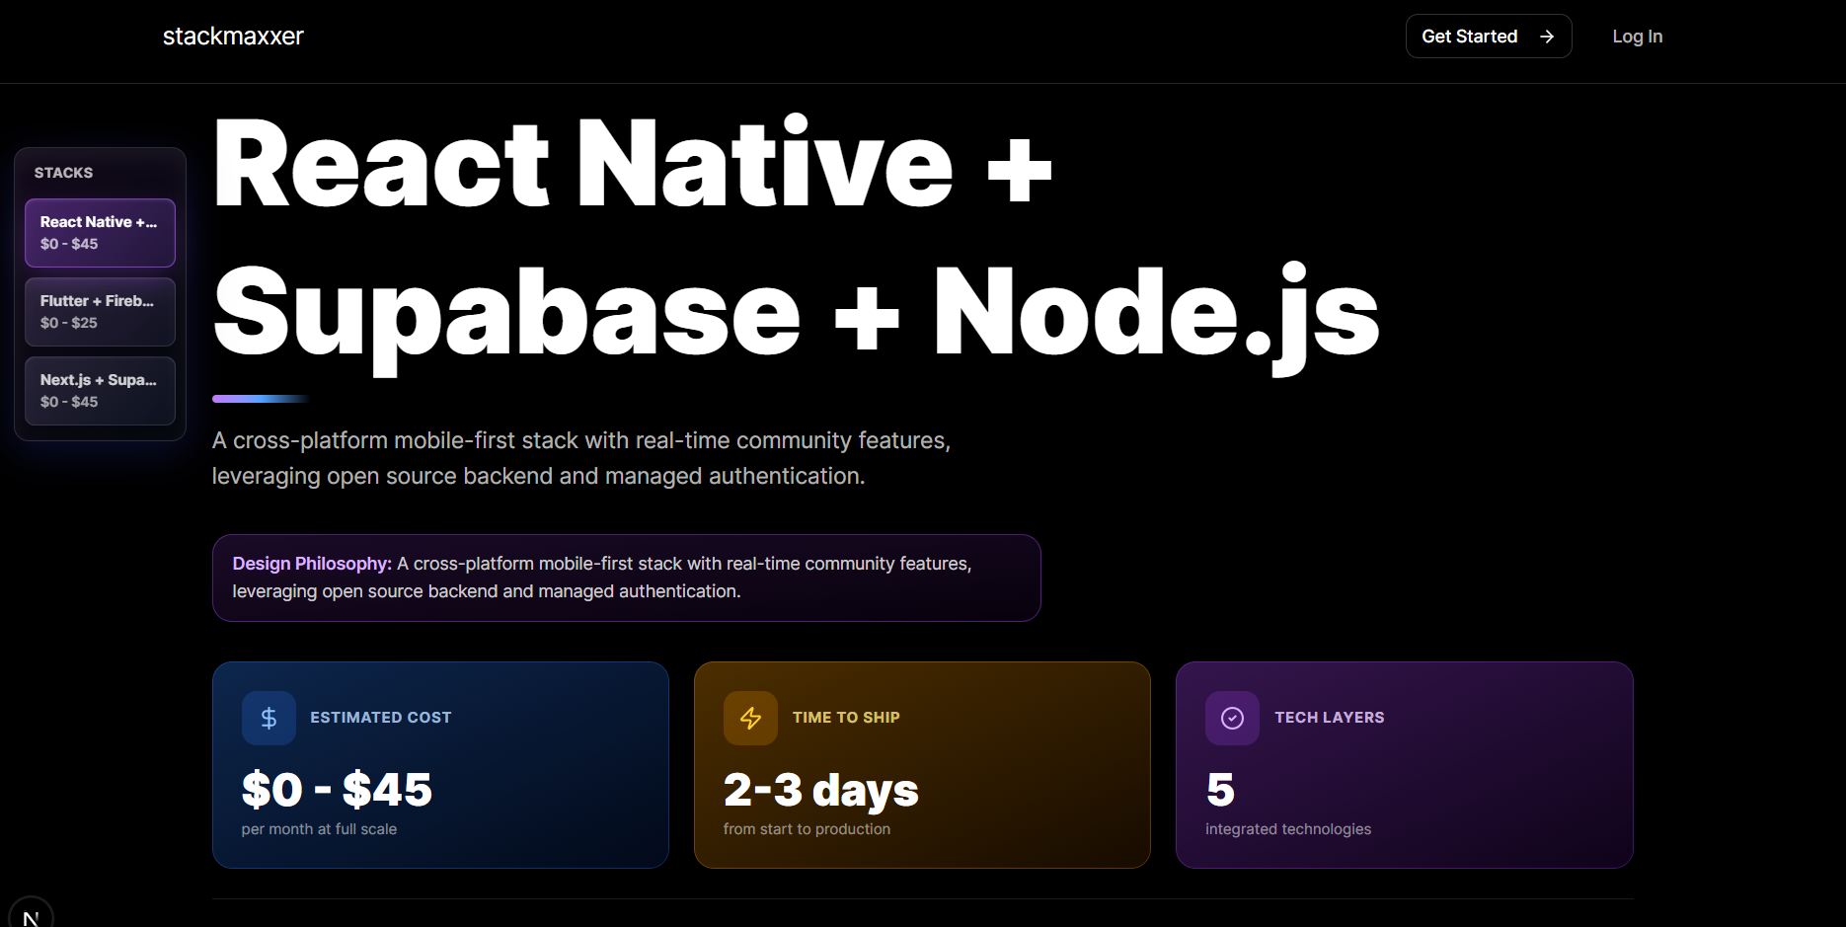Select the Flutter + Firebase stack
The height and width of the screenshot is (927, 1846).
click(100, 312)
